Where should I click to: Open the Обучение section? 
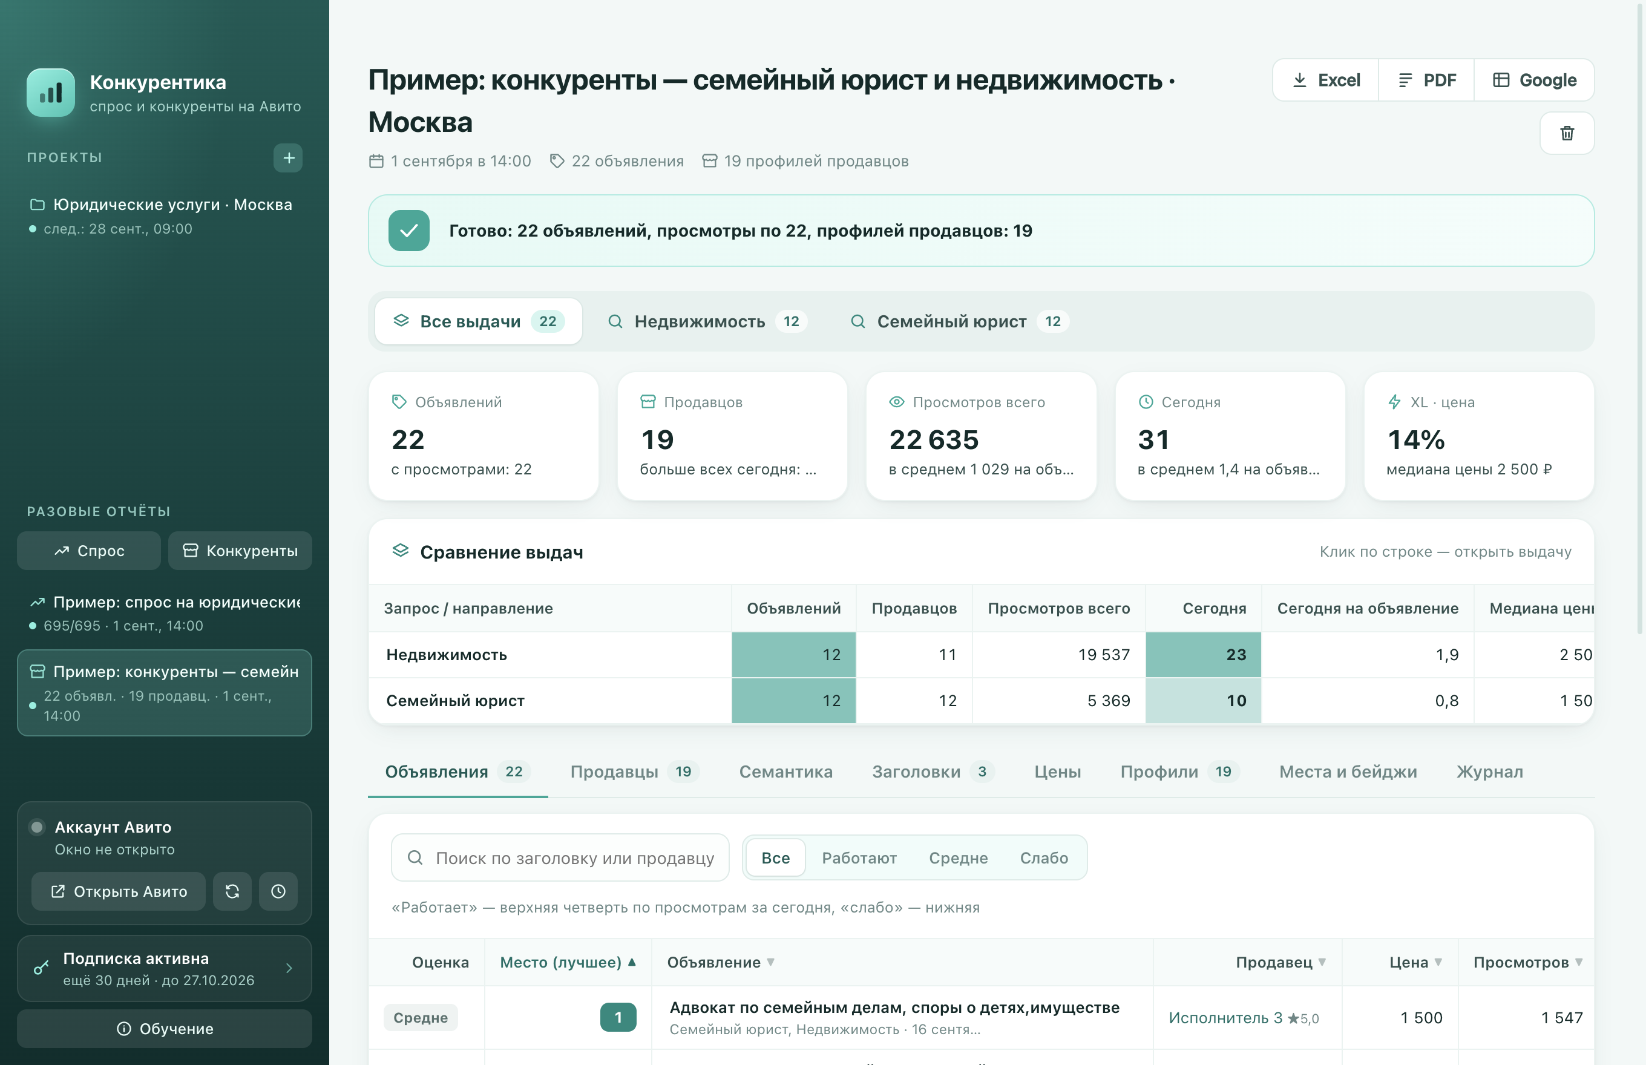165,1028
